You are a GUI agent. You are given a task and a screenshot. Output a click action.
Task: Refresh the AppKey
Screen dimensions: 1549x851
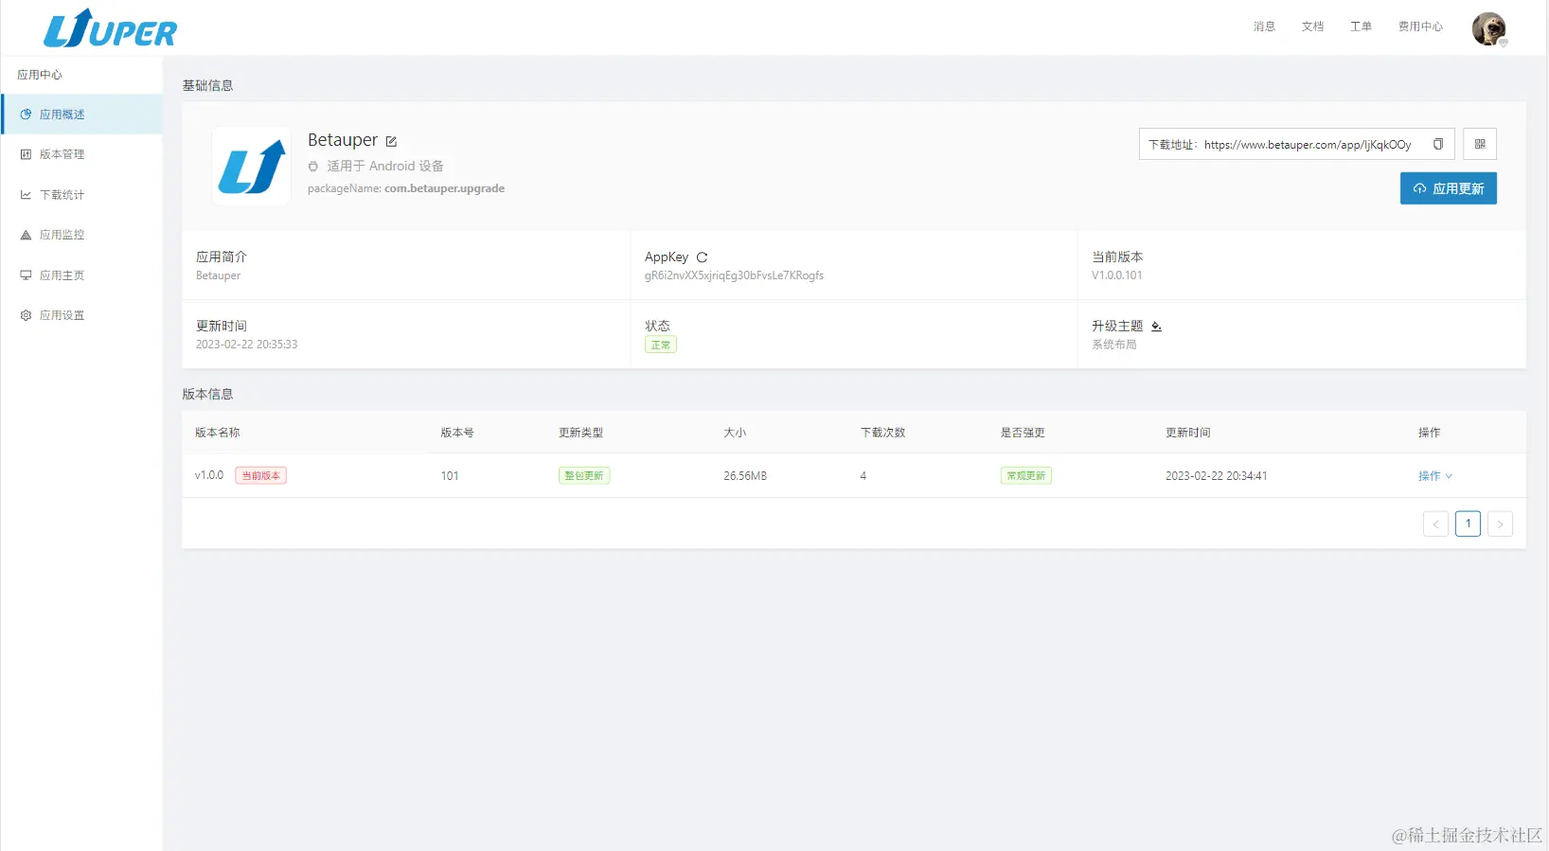[x=702, y=257]
